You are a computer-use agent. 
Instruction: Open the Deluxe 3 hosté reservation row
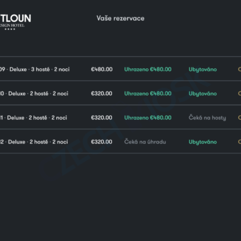click(x=120, y=69)
